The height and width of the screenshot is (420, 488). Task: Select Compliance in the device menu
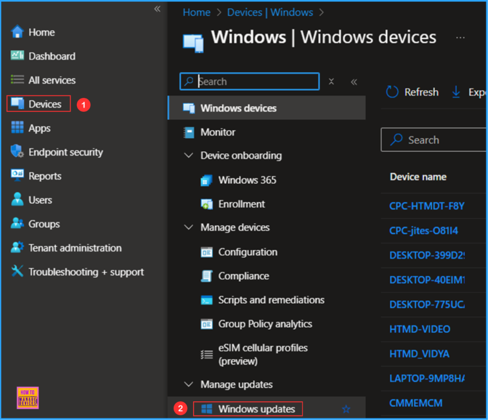coord(244,276)
